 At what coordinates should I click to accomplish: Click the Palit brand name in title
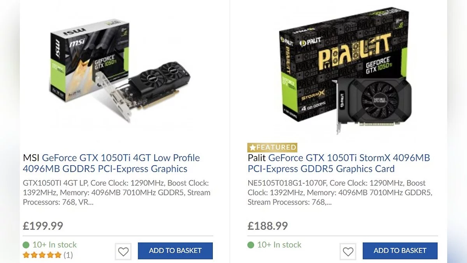coord(256,158)
